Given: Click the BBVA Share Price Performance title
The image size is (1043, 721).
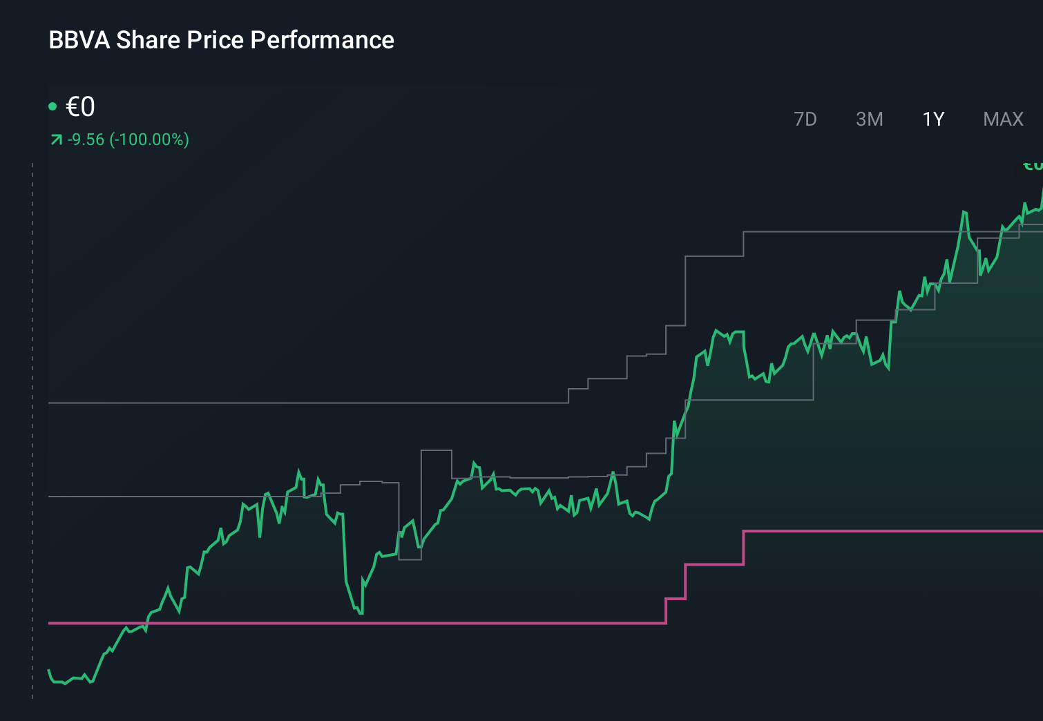Looking at the screenshot, I should coord(221,40).
